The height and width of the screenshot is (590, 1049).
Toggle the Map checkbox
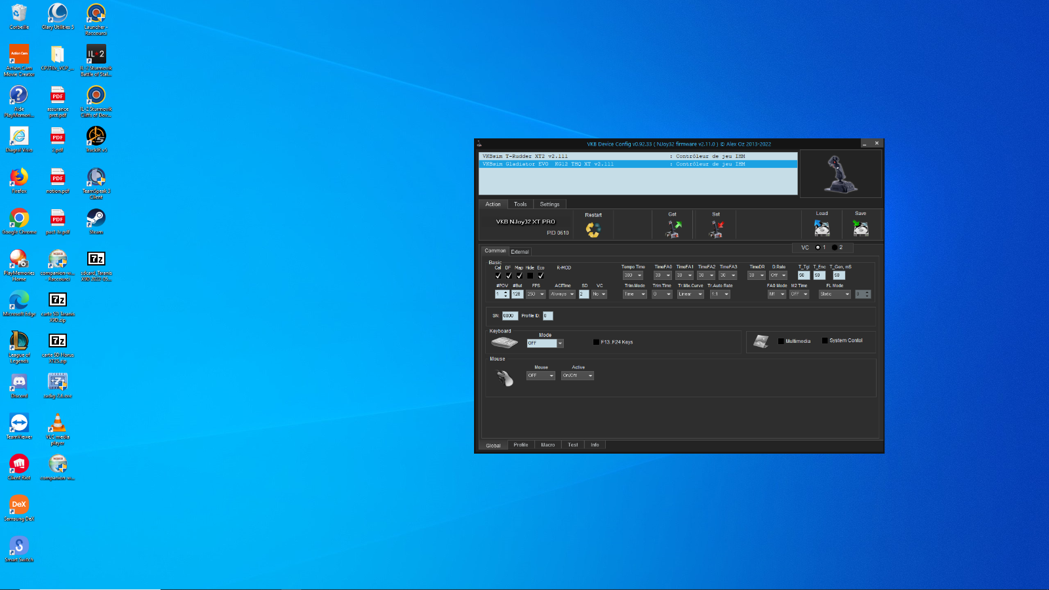pyautogui.click(x=519, y=275)
